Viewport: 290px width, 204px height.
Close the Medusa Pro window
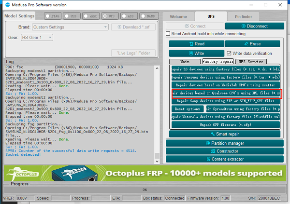pos(280,5)
